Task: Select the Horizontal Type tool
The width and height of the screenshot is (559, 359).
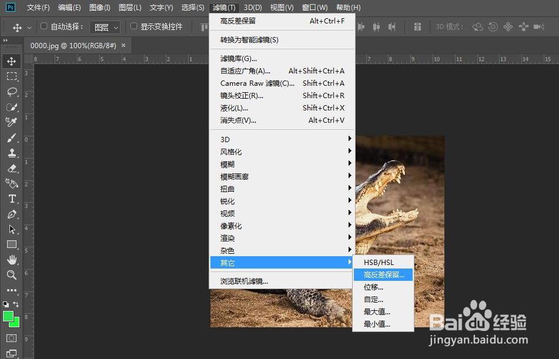Action: point(13,199)
